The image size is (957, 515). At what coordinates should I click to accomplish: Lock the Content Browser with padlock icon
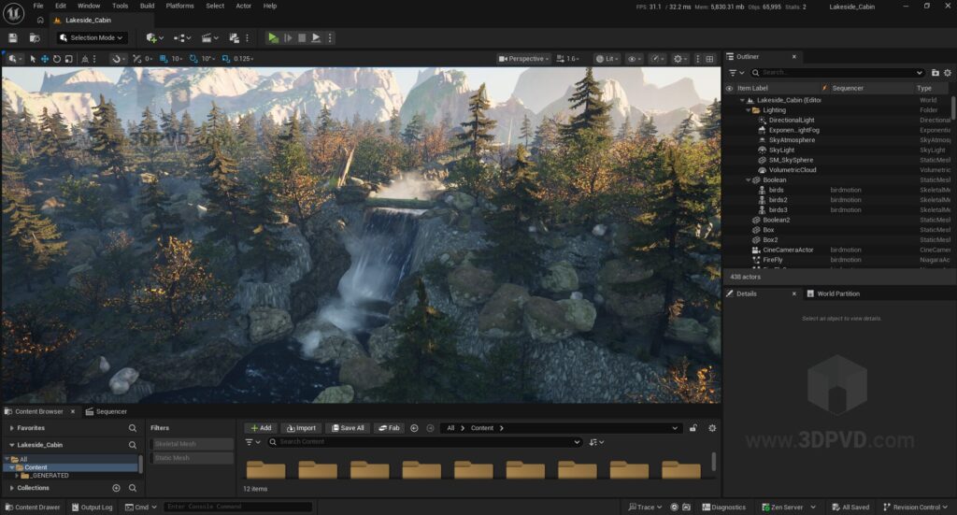pos(693,428)
